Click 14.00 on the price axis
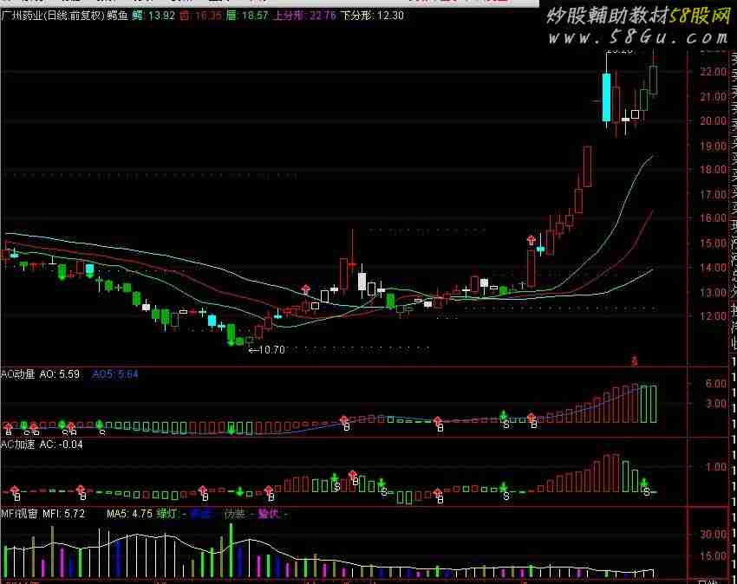The image size is (737, 584). [x=714, y=268]
